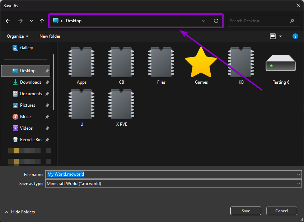Open the Help question mark icon
304x222 pixels.
(295, 36)
